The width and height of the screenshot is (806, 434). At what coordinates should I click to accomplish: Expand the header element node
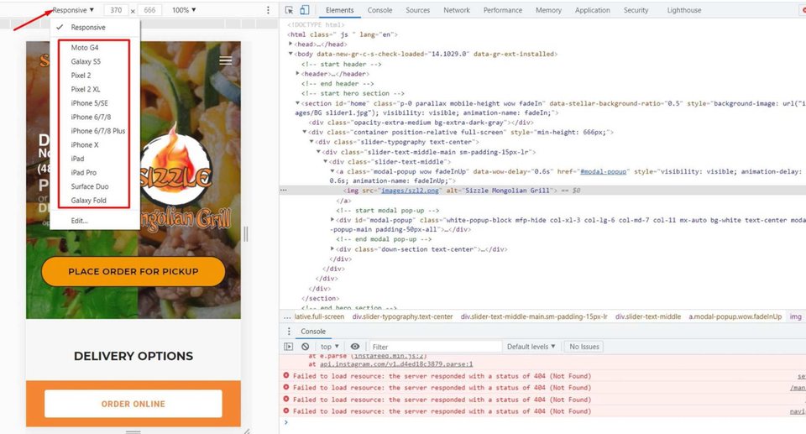pos(297,74)
